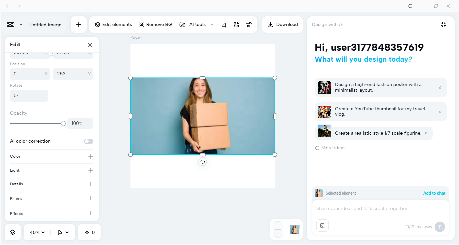The image size is (459, 245).
Task: Click More ideas to refresh suggestions
Action: point(330,148)
